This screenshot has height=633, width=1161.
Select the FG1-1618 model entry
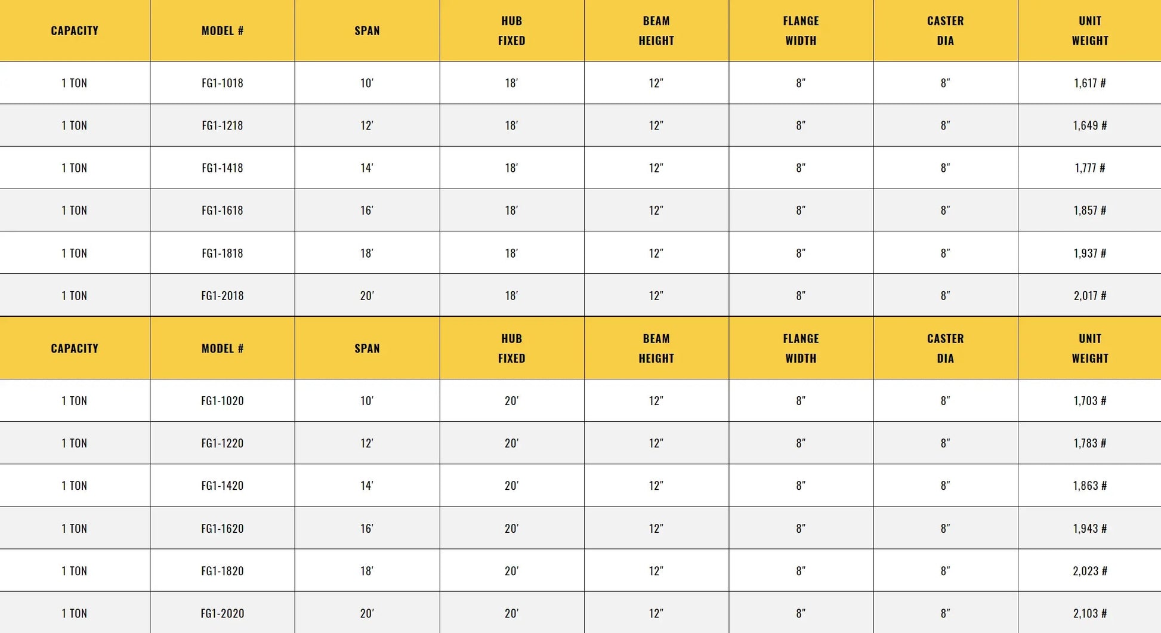tap(222, 210)
